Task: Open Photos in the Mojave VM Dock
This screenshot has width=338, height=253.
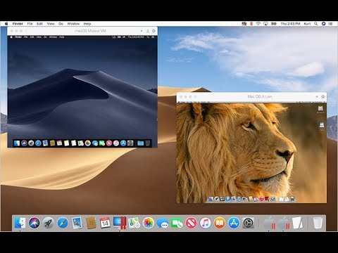Action: coord(88,143)
